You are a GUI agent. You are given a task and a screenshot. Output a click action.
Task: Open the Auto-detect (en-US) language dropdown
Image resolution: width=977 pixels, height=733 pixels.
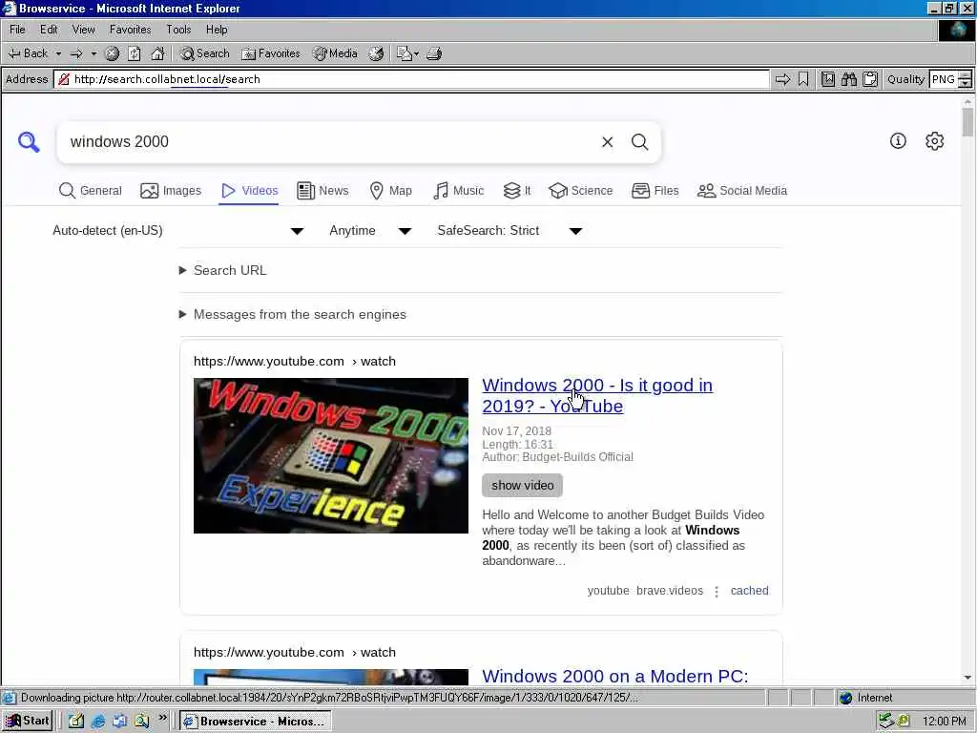click(178, 231)
